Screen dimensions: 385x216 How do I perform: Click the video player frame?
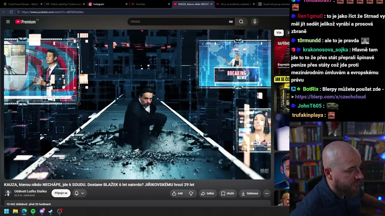click(x=137, y=104)
